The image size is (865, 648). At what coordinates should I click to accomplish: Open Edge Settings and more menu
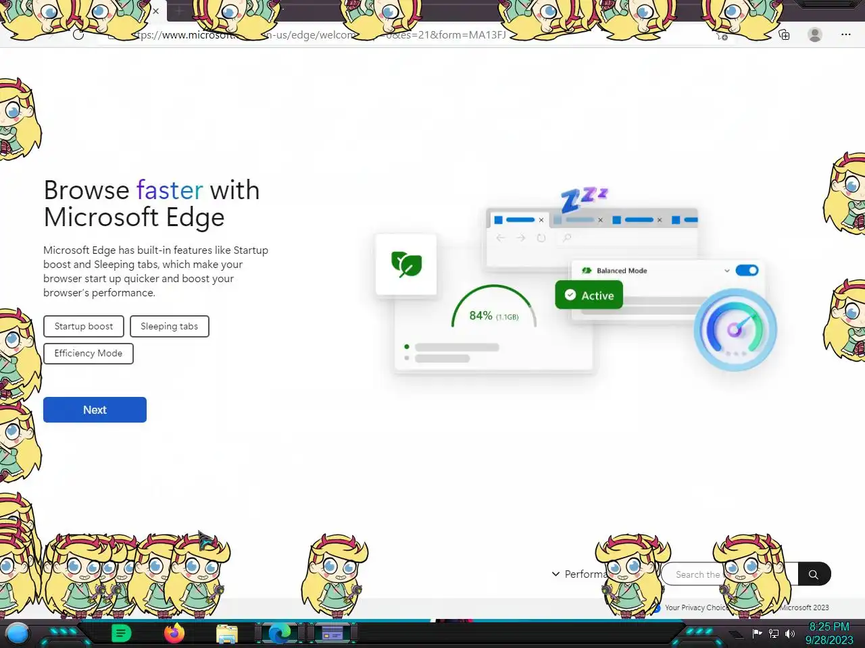(x=846, y=34)
